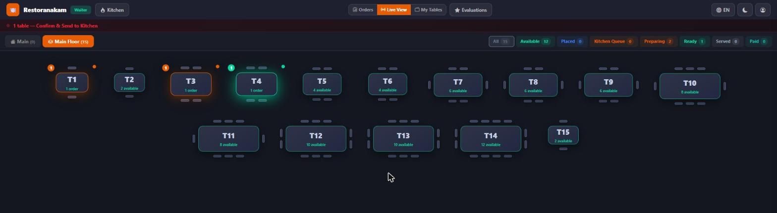This screenshot has width=777, height=213.
Task: Select table T9 with 6 available
Action: (x=608, y=85)
